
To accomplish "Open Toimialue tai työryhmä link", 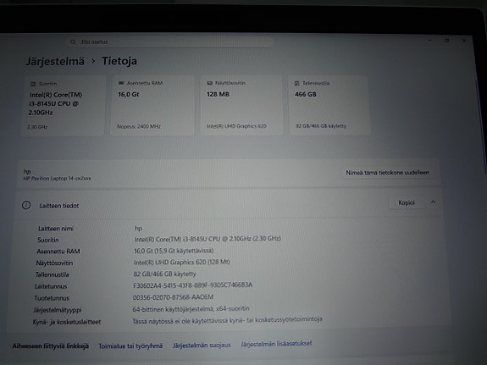I will tap(130, 346).
